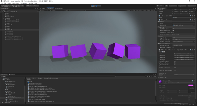The image size is (197, 106).
Task: Click the Maximize On Play button
Action: tap(131, 10)
